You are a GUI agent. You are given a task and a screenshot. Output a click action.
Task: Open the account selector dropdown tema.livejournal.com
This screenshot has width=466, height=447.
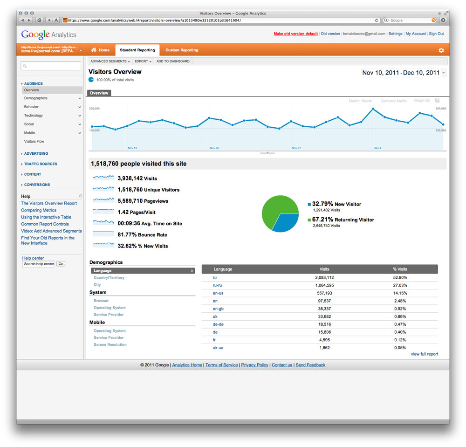point(51,49)
